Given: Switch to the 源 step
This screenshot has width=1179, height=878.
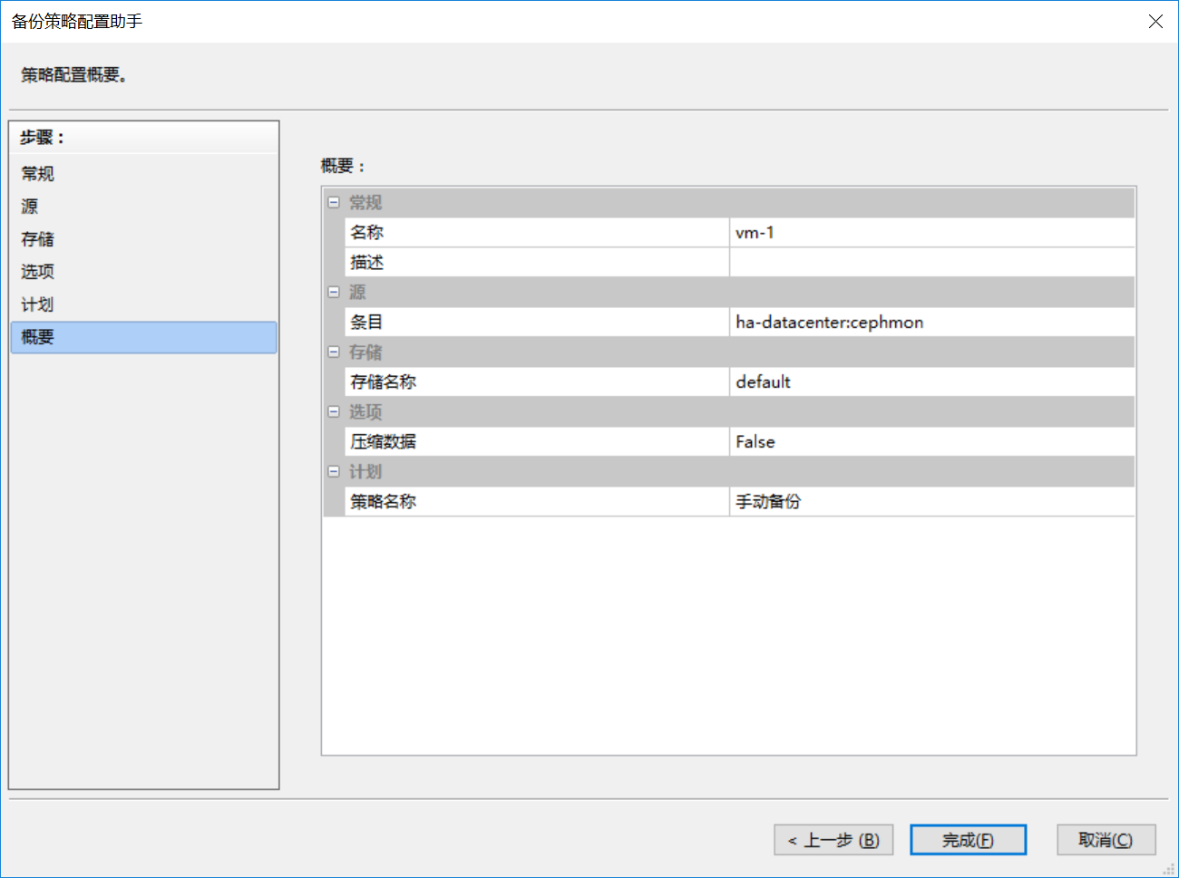Looking at the screenshot, I should click(x=30, y=207).
